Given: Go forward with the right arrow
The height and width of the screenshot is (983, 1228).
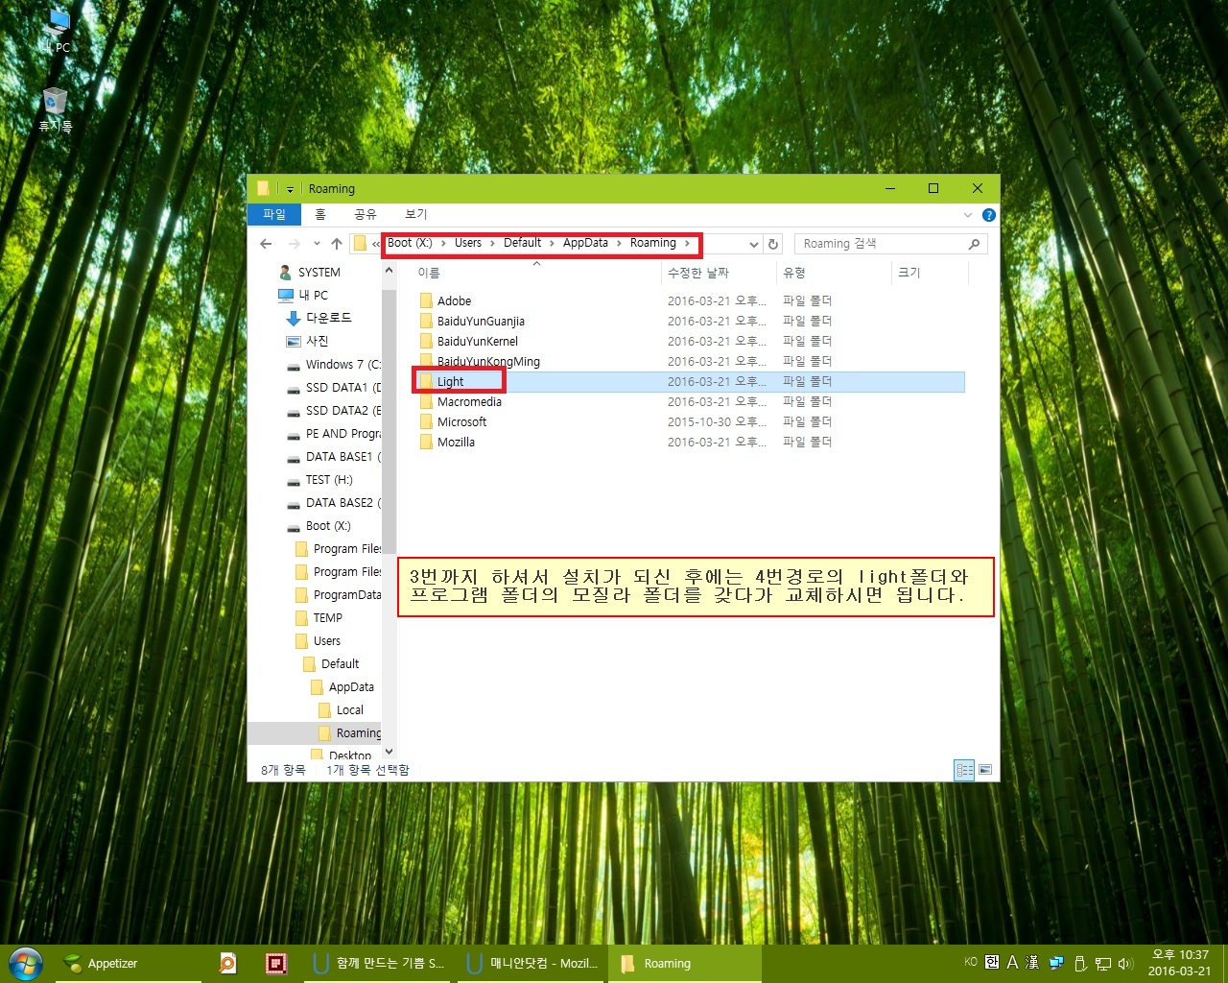Looking at the screenshot, I should 294,244.
